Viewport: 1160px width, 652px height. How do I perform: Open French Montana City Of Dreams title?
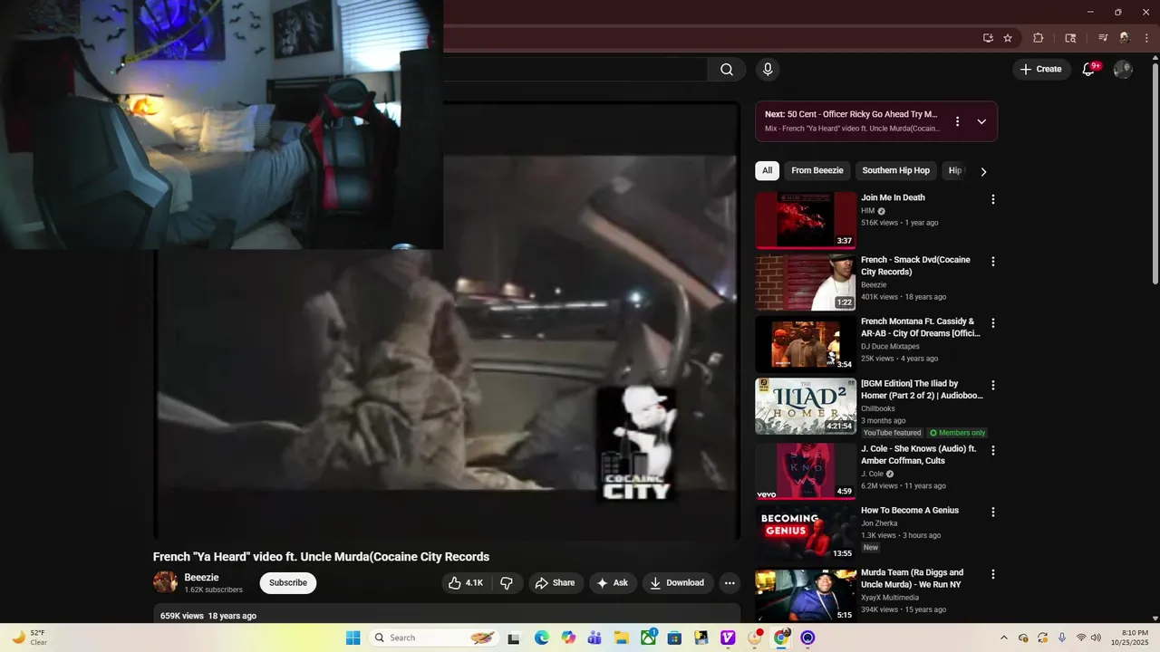[921, 327]
